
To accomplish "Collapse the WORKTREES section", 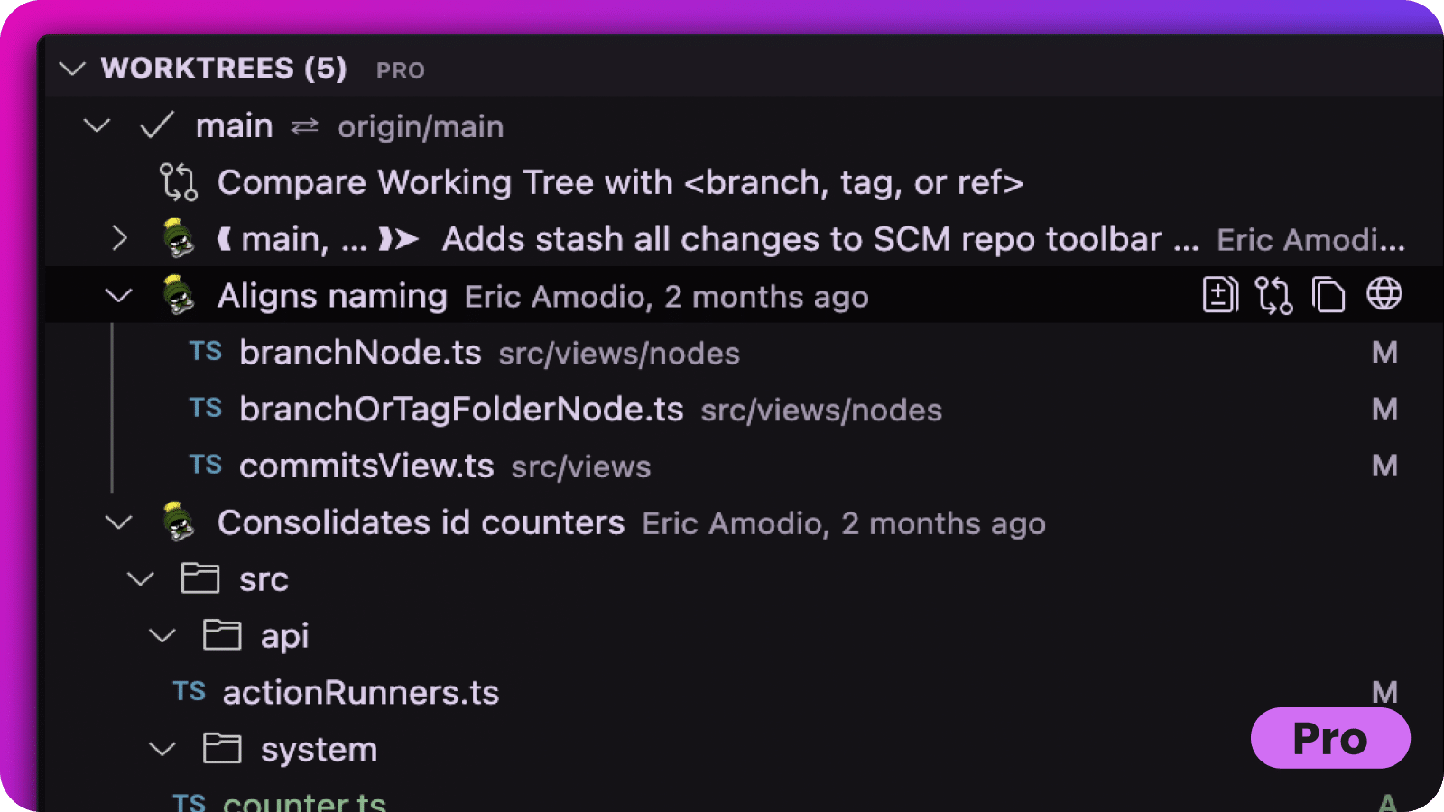I will 72,69.
